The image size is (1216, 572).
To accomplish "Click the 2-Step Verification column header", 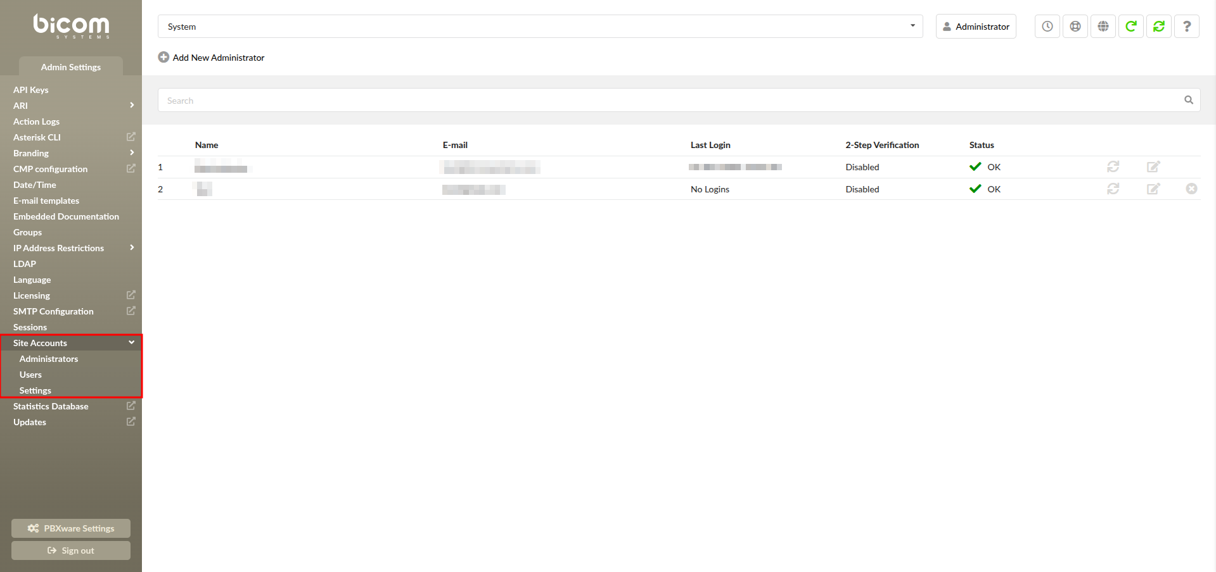I will pos(882,145).
